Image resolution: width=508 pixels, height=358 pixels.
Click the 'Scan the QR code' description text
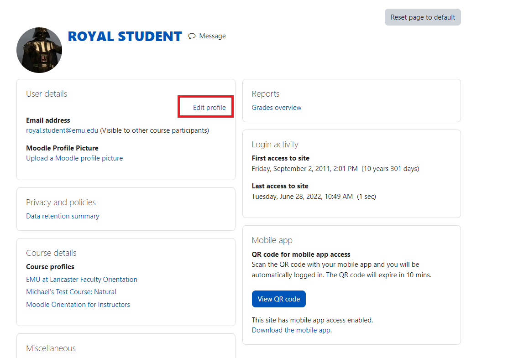pyautogui.click(x=341, y=270)
